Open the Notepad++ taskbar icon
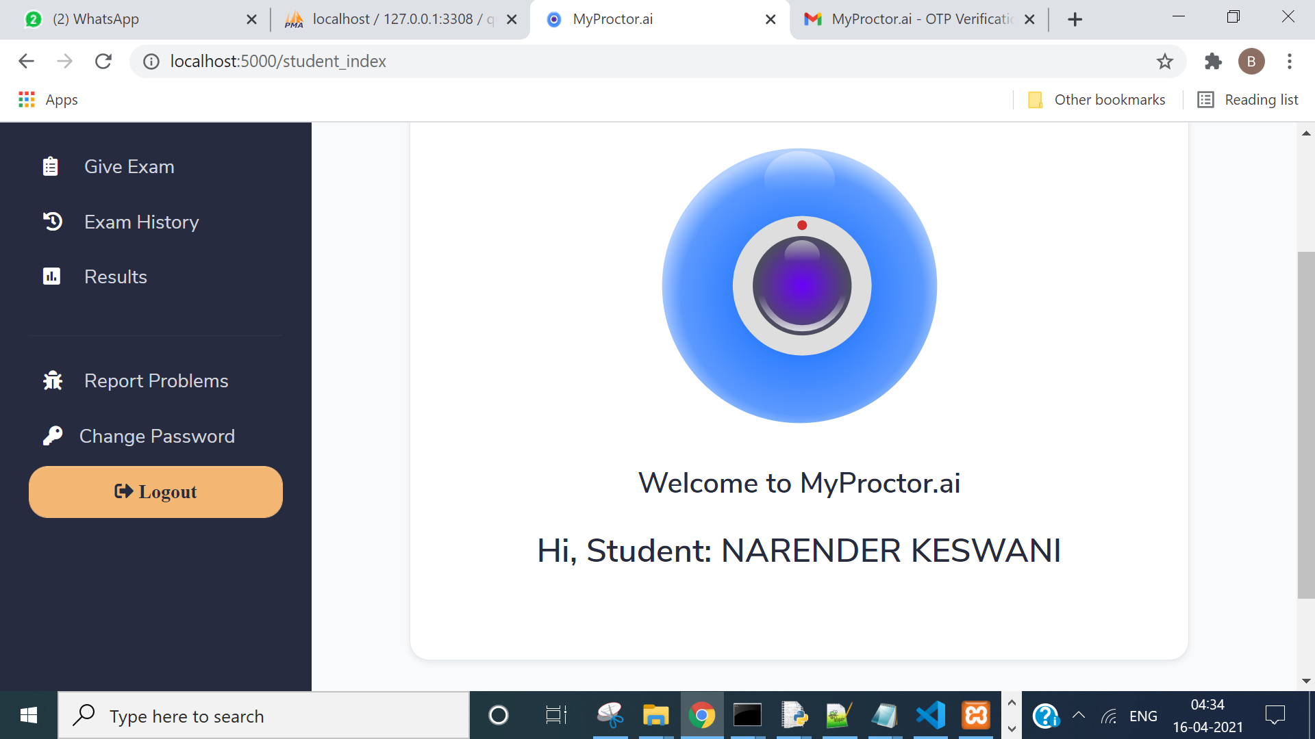1315x739 pixels. coord(838,716)
